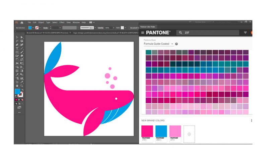268x164 pixels.
Task: Change screen mode icon in toolbar
Action: tap(19, 108)
